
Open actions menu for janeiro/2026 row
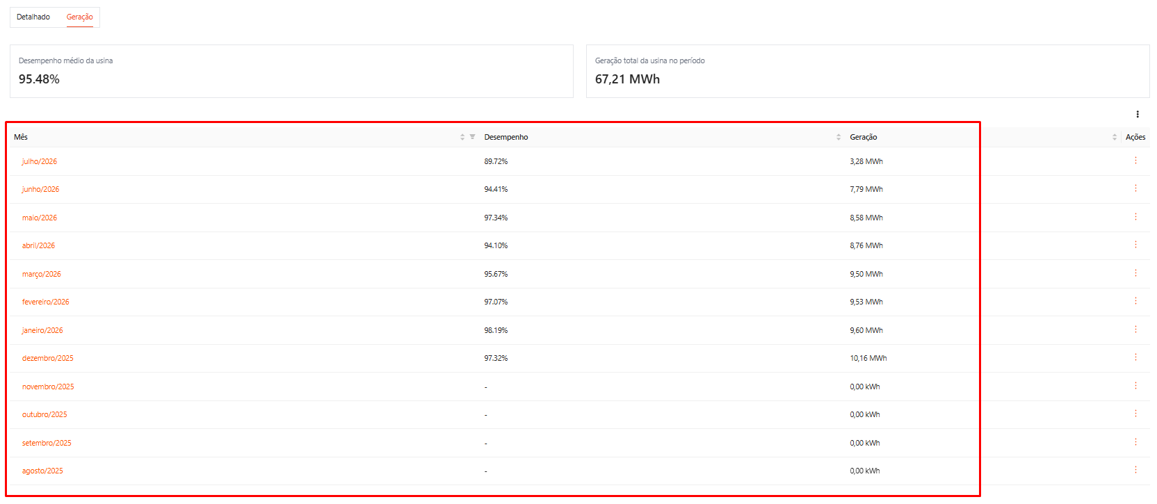pyautogui.click(x=1135, y=330)
